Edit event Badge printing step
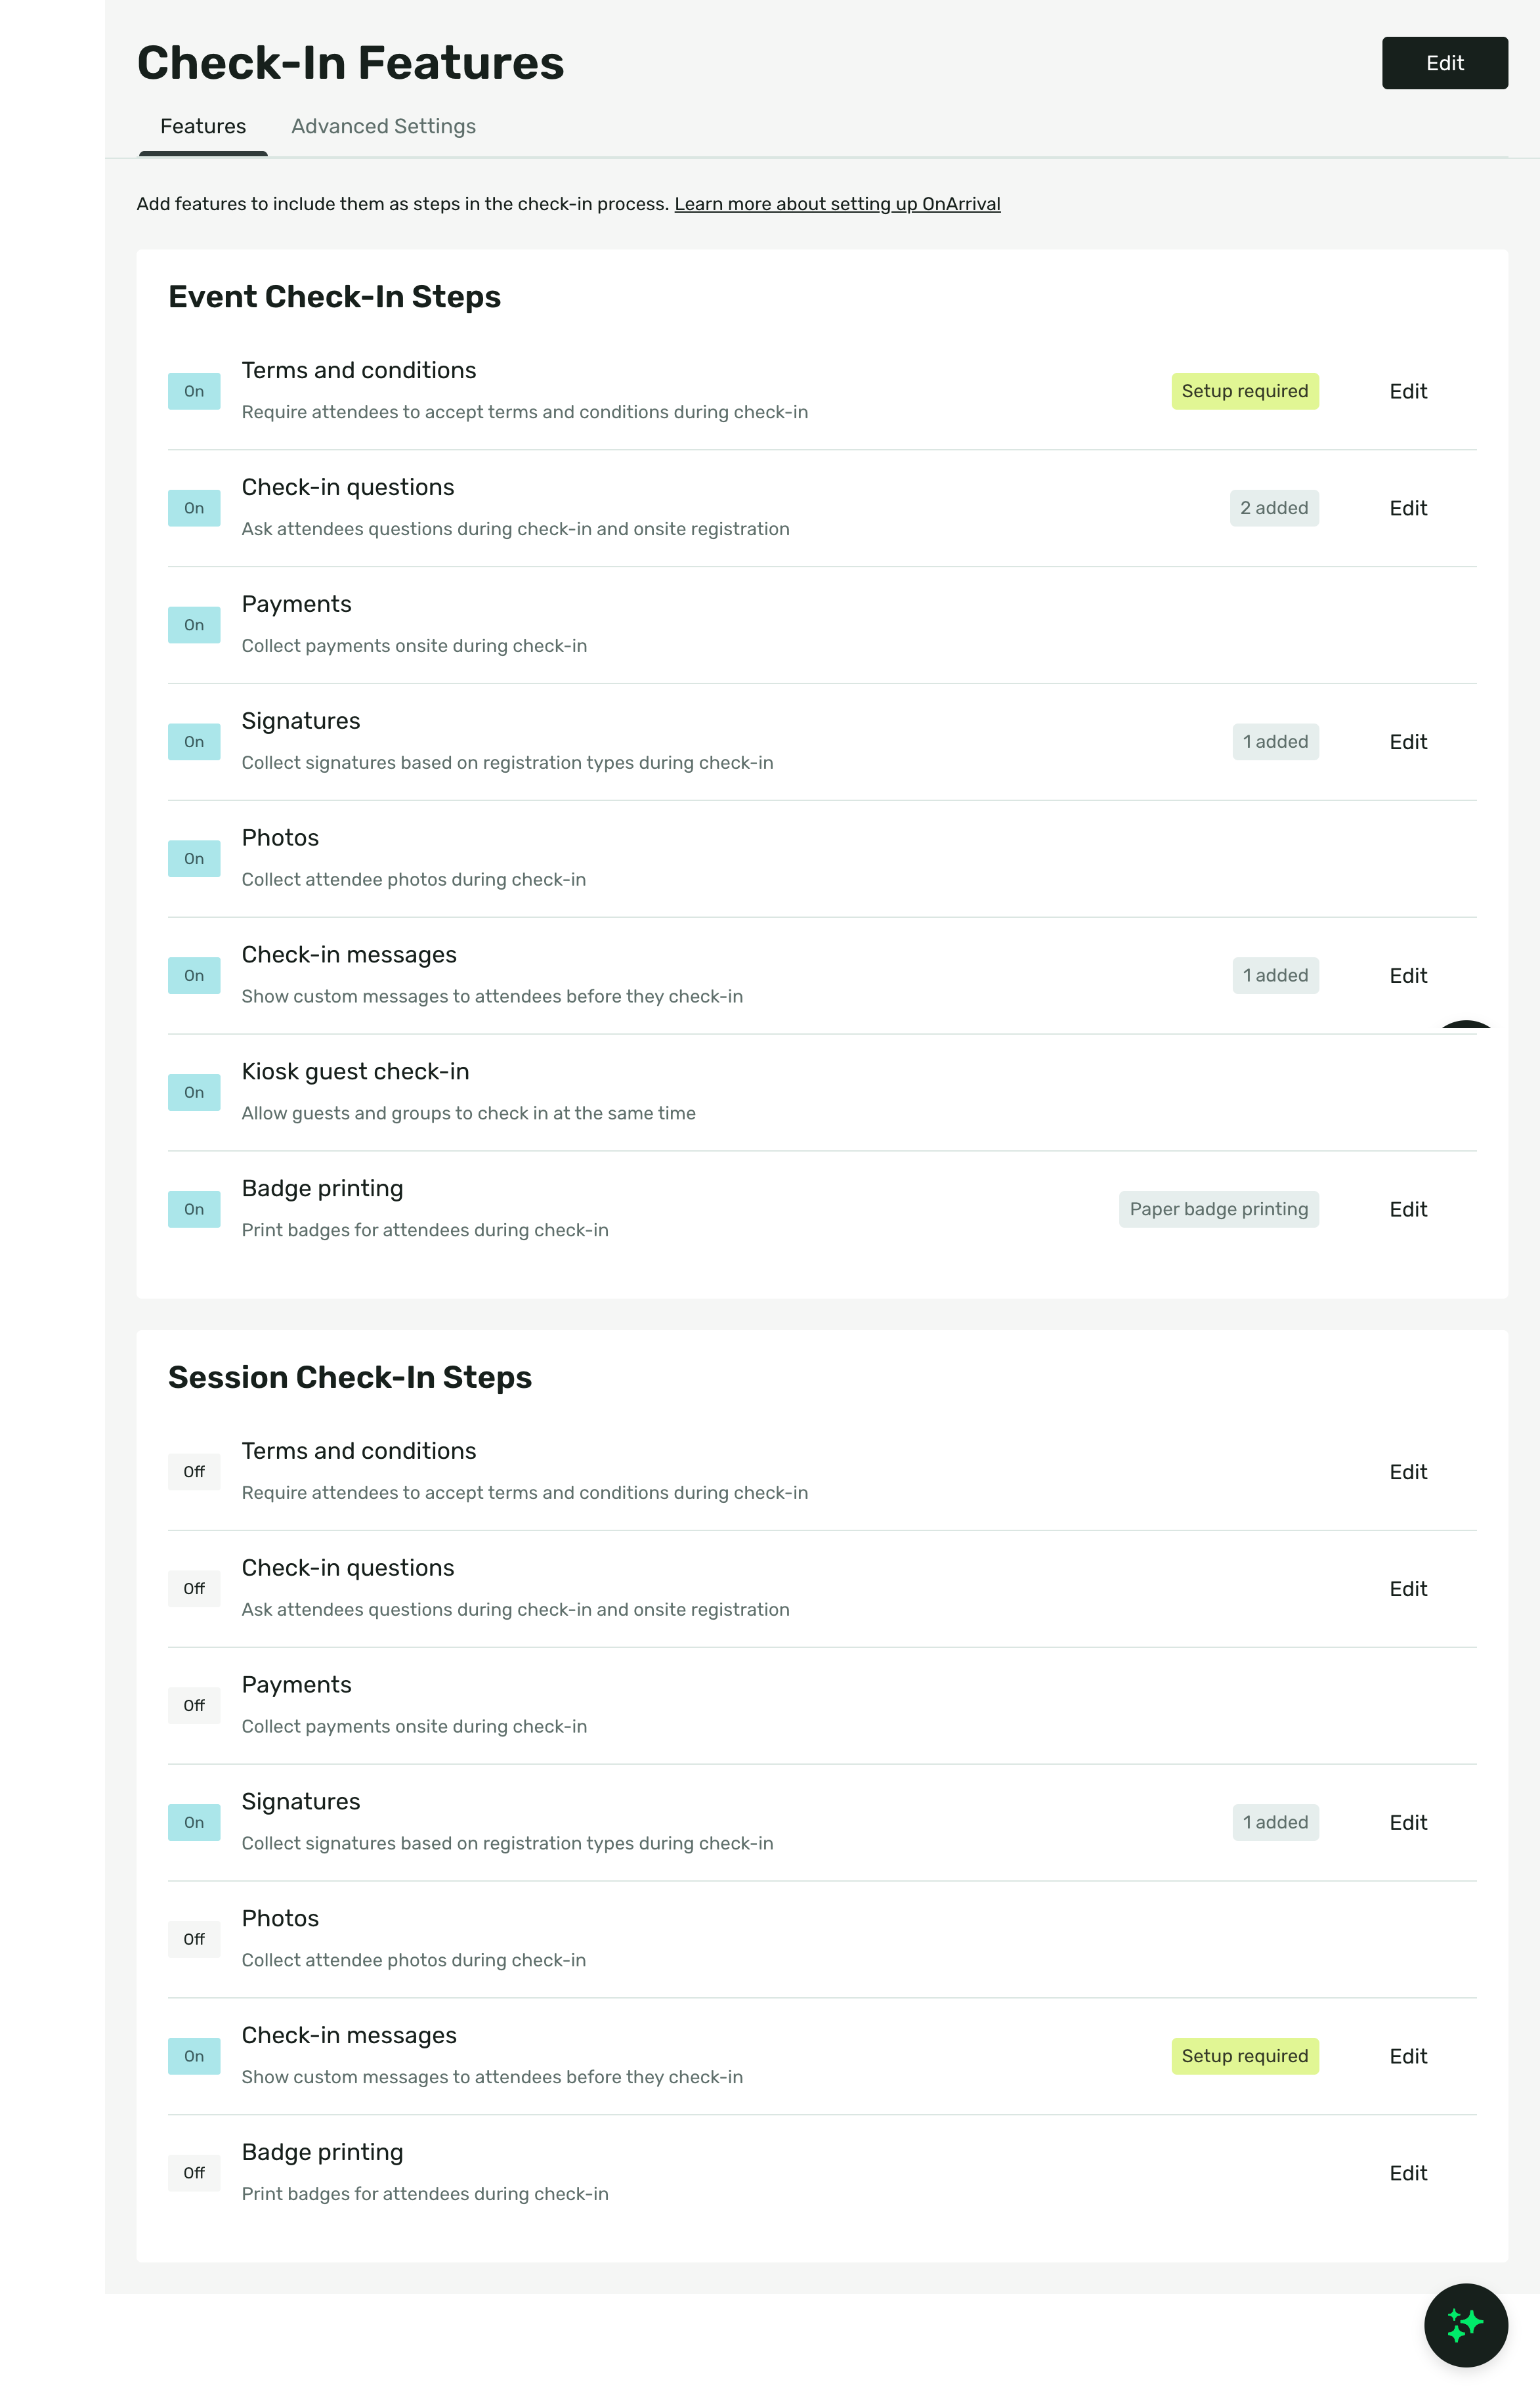Viewport: 1540px width, 2399px height. click(1408, 1209)
